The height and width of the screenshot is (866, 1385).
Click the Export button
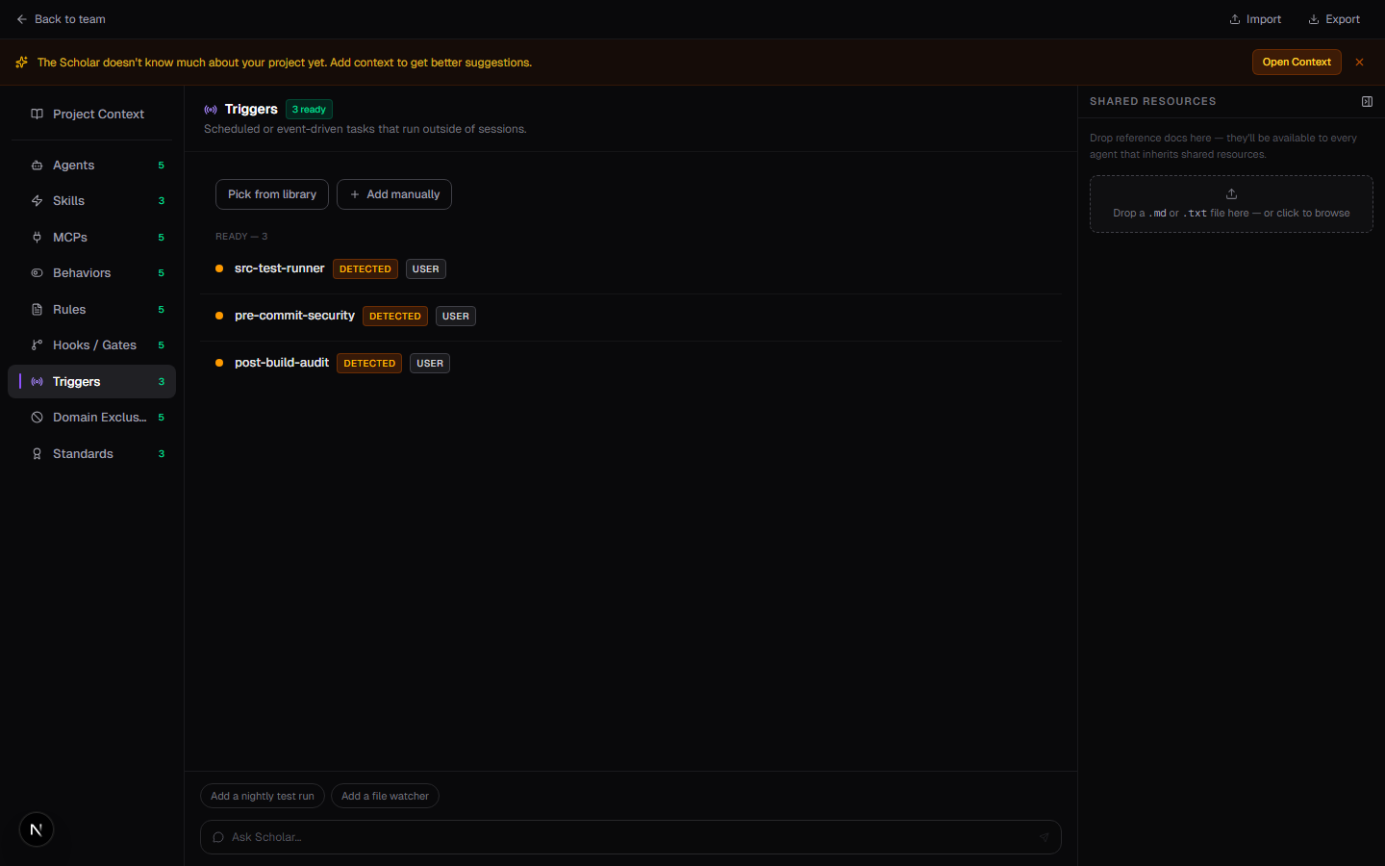[x=1334, y=19]
